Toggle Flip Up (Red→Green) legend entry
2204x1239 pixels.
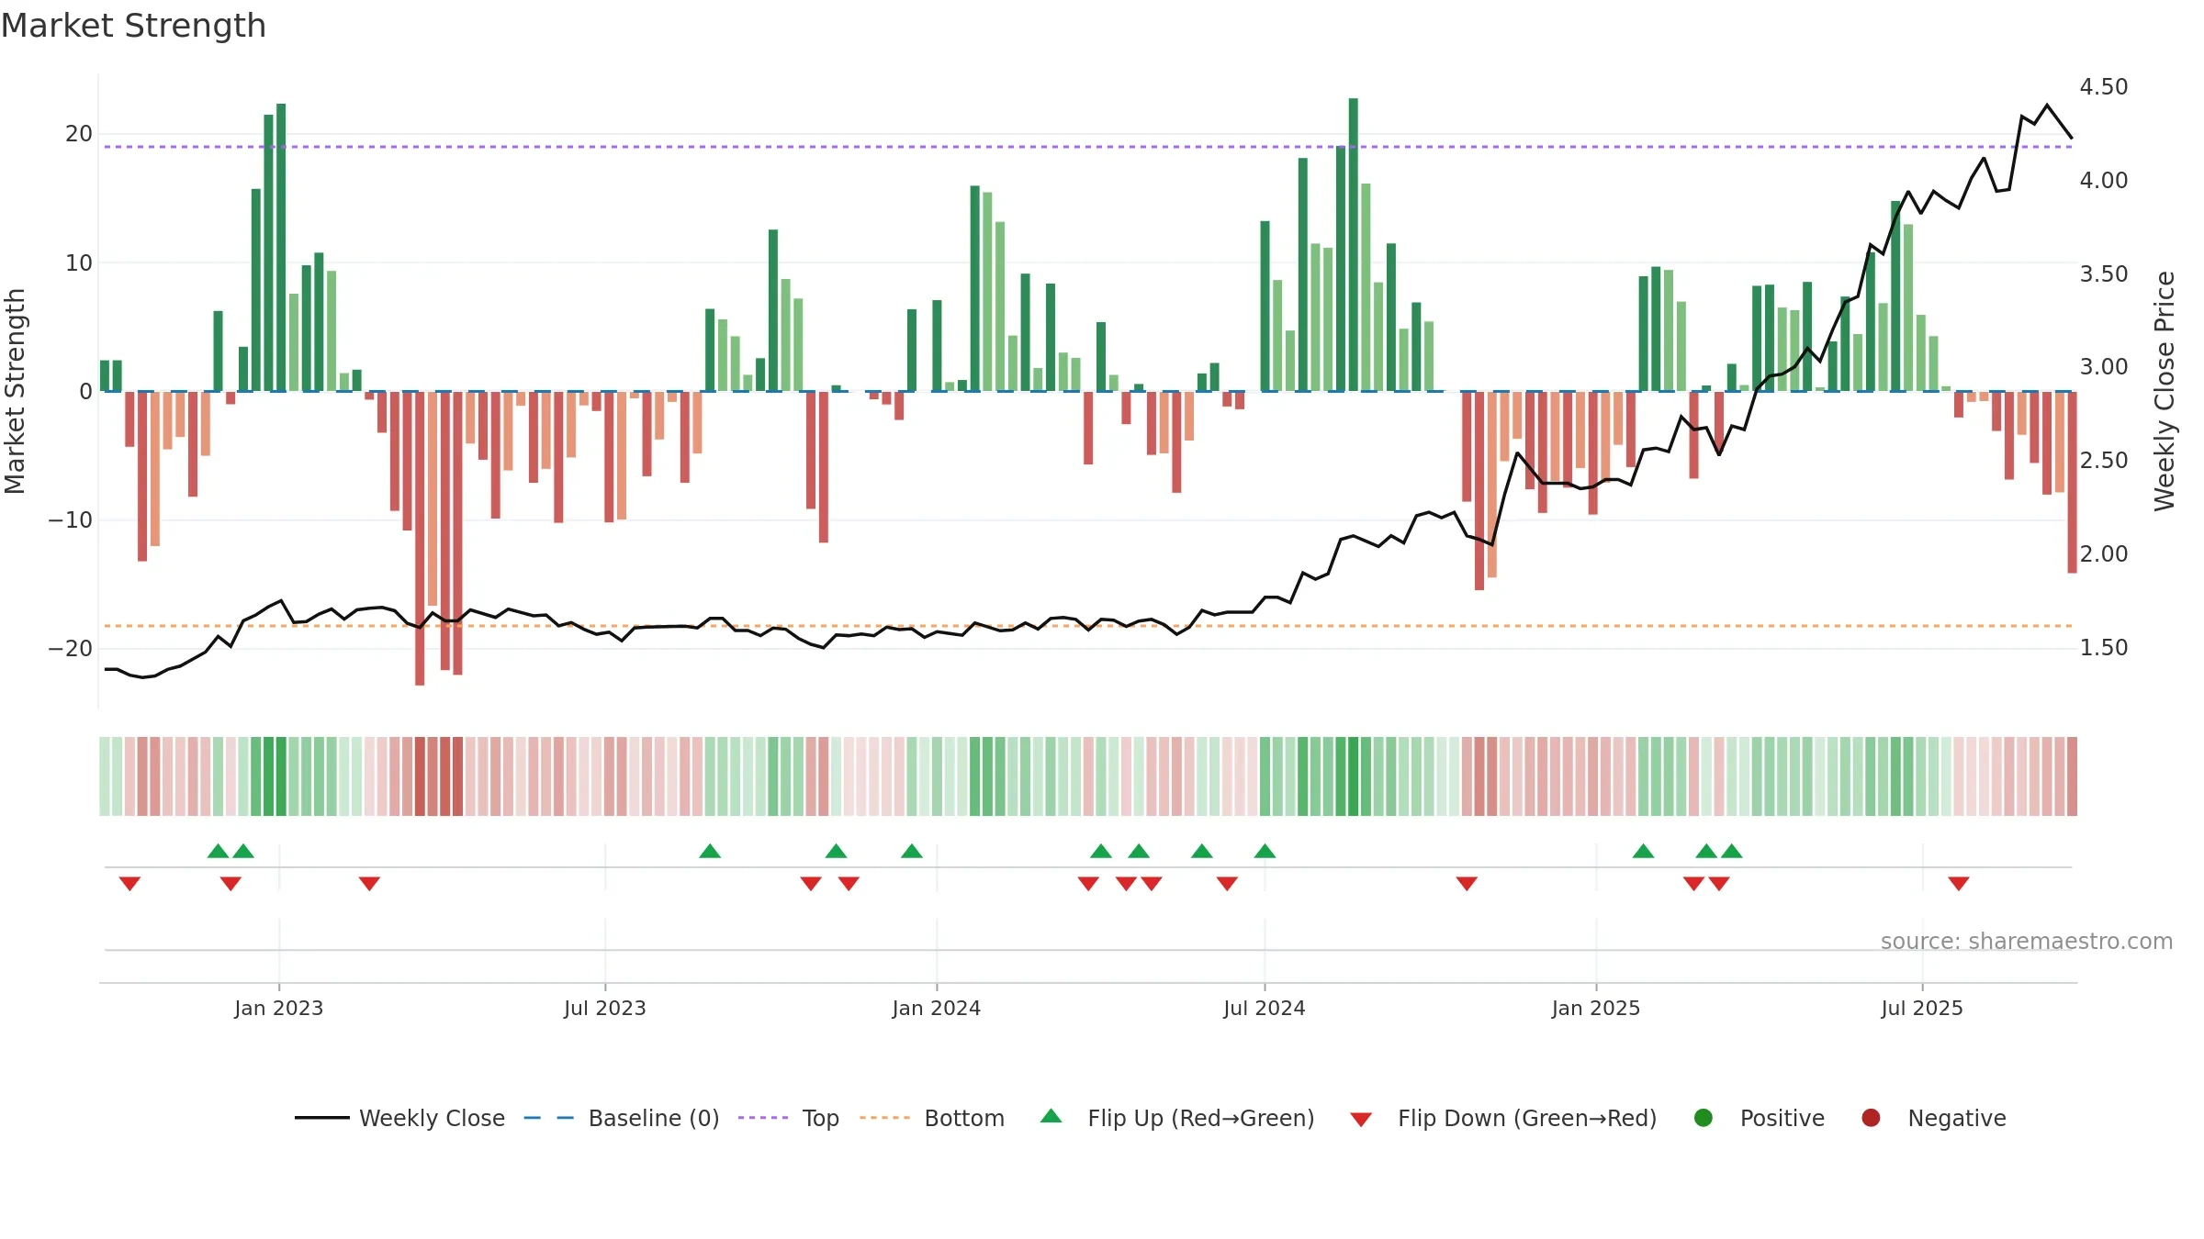tap(1177, 1118)
